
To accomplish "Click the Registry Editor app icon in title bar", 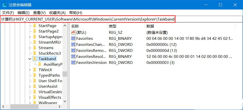I will pos(5,5).
